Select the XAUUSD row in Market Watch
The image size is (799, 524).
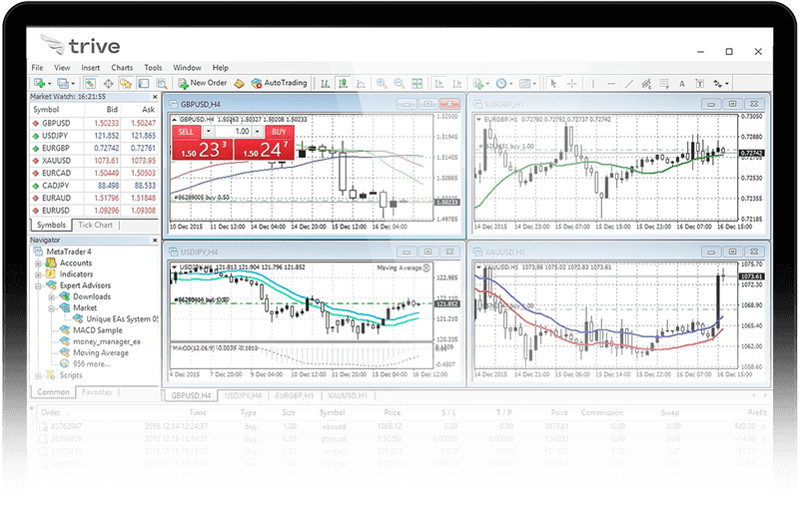tap(94, 161)
